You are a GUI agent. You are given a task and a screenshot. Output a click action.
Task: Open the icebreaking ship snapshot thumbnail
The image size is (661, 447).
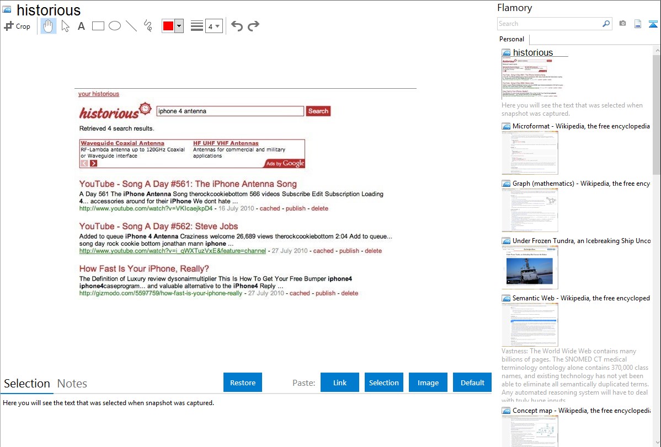[x=530, y=267]
